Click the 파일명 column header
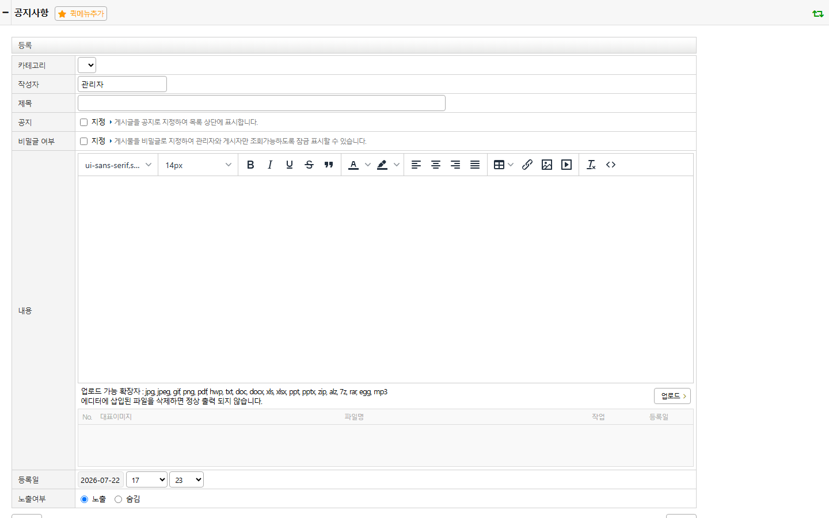 click(354, 417)
